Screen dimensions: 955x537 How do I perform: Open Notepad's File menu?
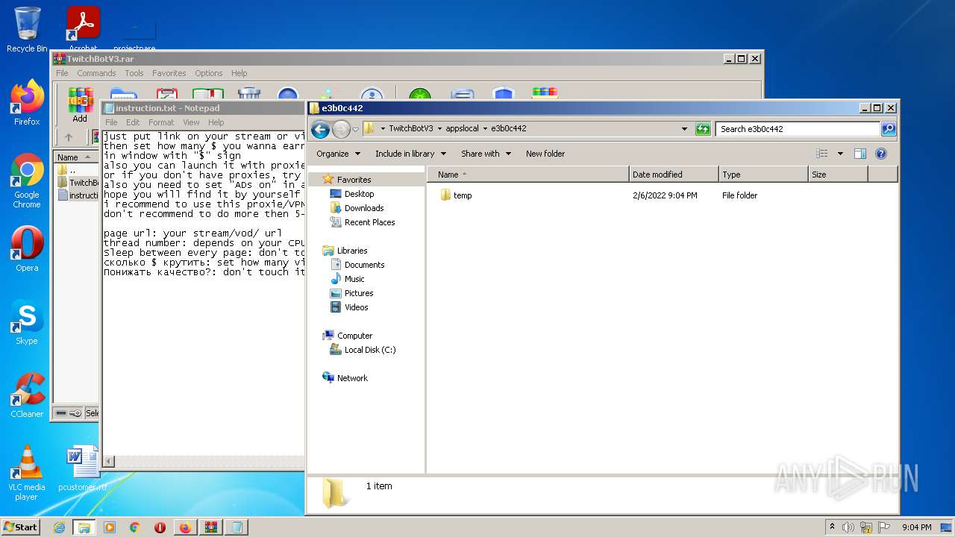click(111, 122)
